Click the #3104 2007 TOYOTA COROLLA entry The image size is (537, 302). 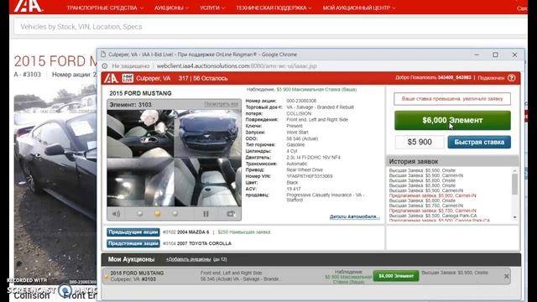tap(197, 243)
